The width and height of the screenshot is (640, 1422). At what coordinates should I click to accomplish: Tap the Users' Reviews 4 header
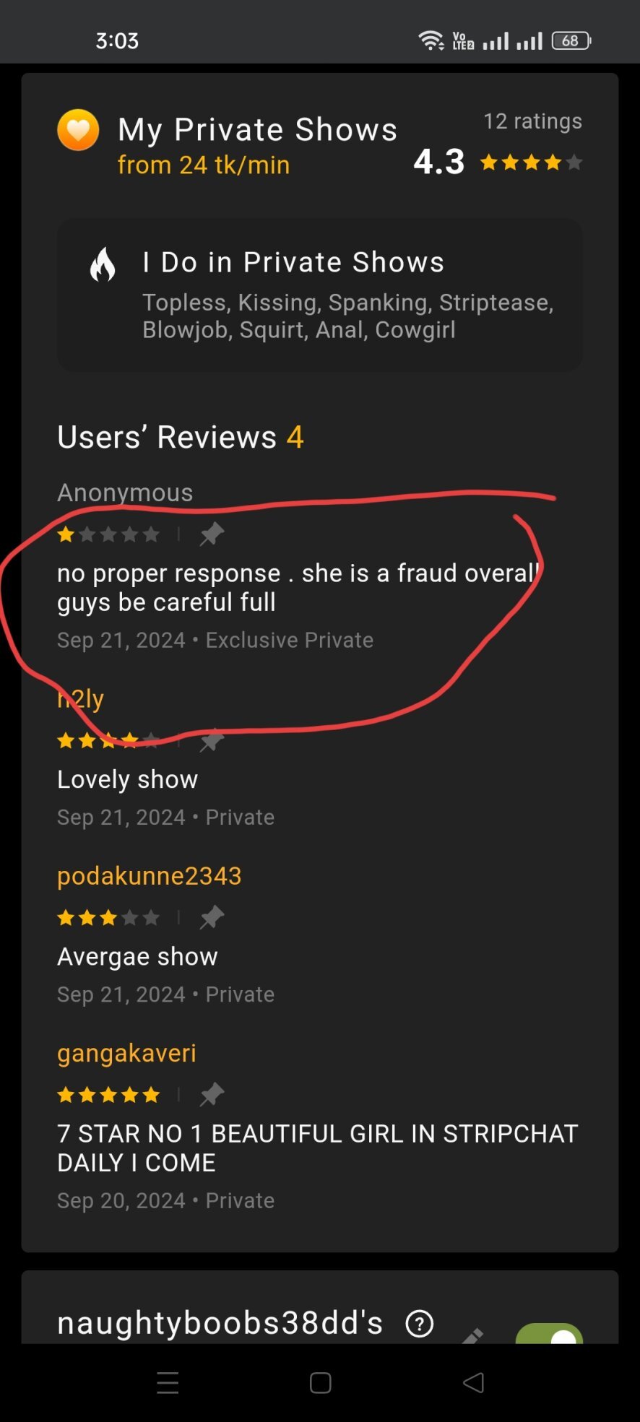click(x=181, y=437)
